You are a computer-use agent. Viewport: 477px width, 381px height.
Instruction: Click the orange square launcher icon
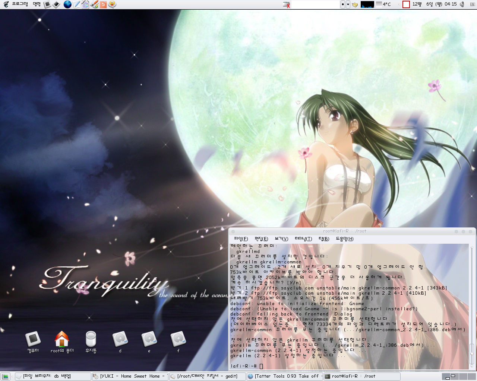coord(103,4)
